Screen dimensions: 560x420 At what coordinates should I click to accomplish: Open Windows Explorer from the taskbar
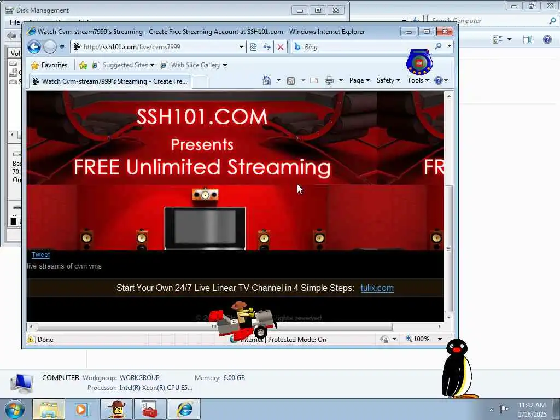pyautogui.click(x=49, y=409)
